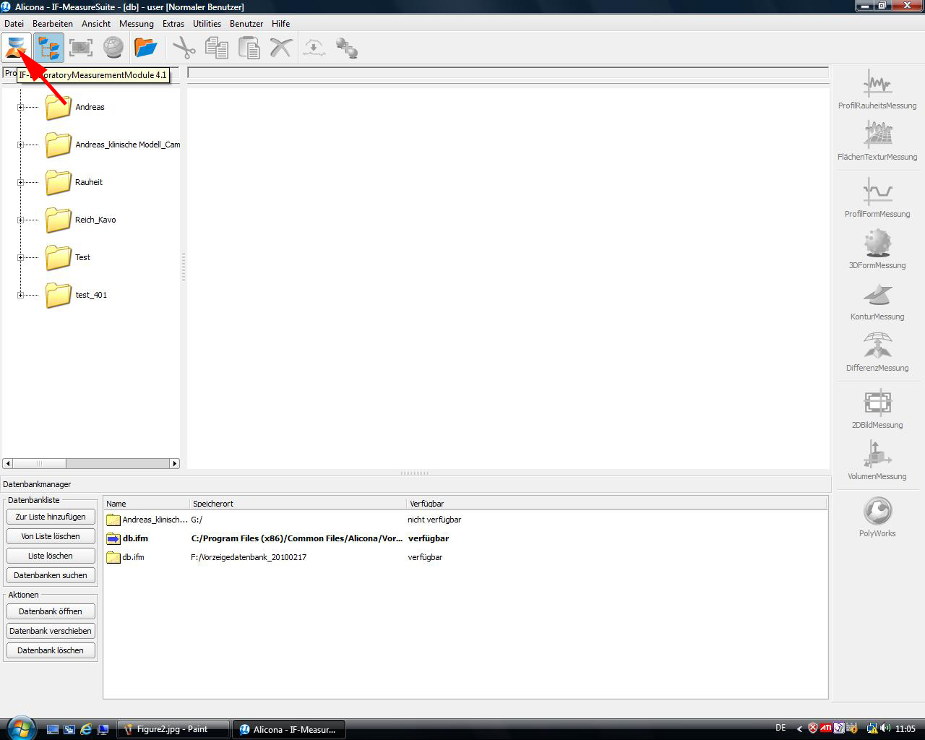
Task: Click the tree scrollbar right arrow
Action: [x=174, y=463]
